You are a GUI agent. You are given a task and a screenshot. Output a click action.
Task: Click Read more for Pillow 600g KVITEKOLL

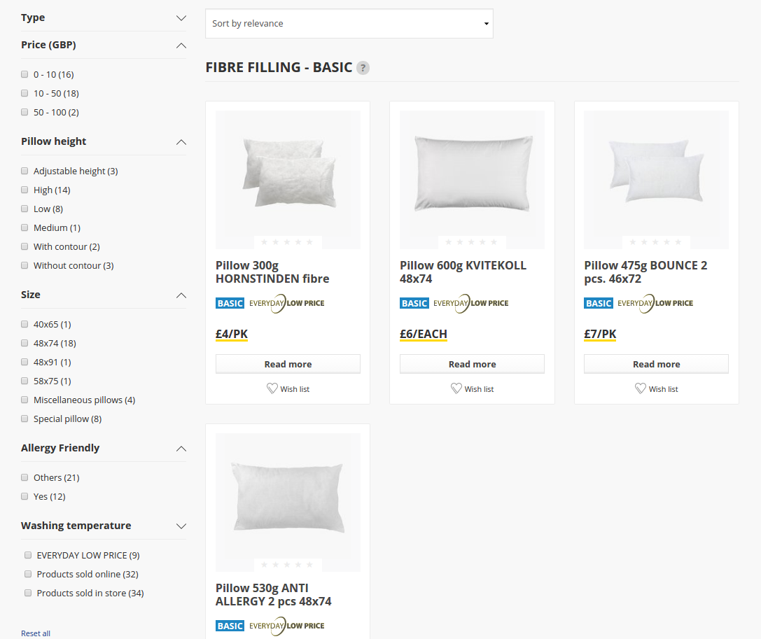pyautogui.click(x=472, y=364)
